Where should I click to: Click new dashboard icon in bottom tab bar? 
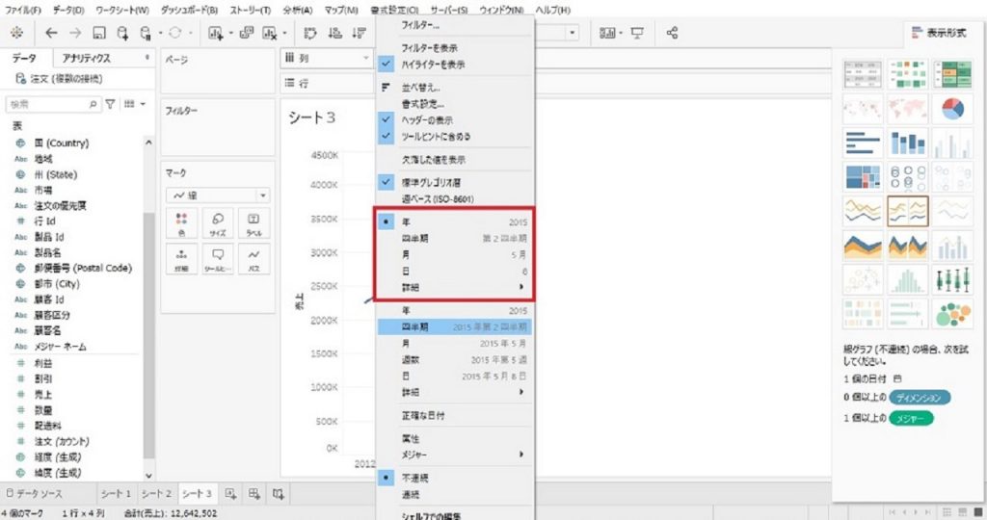254,494
